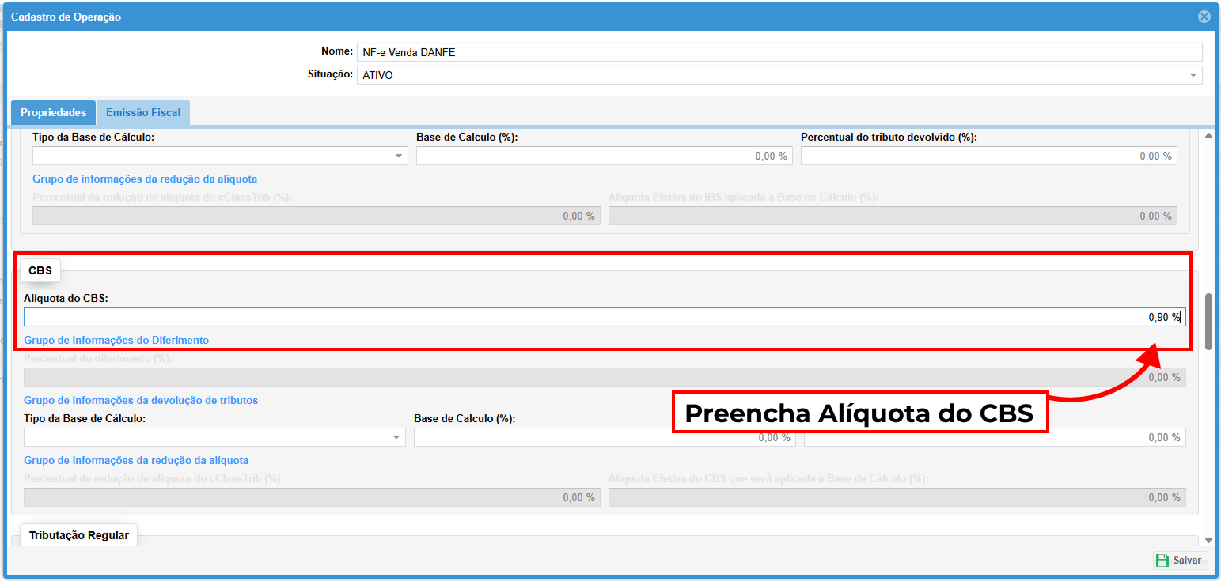Click the Percentual do tributo devolvido field

click(988, 157)
